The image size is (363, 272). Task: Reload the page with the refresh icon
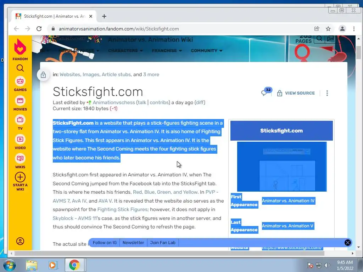coord(39,29)
